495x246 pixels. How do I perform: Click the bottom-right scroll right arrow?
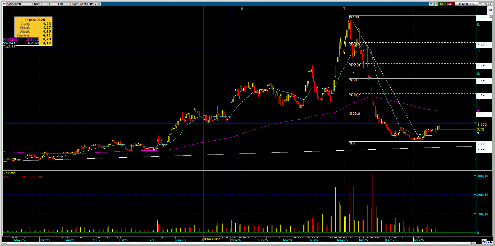pos(491,242)
